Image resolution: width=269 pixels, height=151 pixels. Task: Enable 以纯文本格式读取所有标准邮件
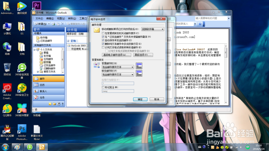pyautogui.click(x=103, y=47)
